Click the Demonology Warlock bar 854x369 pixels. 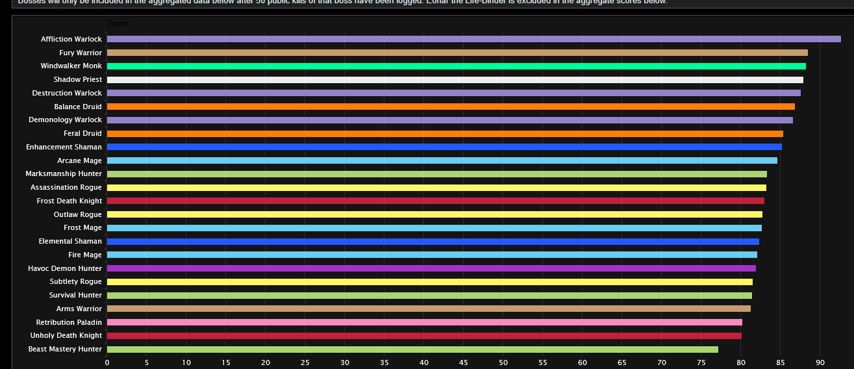pos(450,120)
